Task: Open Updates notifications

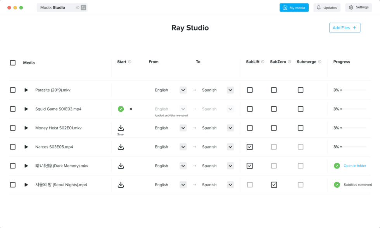Action: click(x=327, y=7)
